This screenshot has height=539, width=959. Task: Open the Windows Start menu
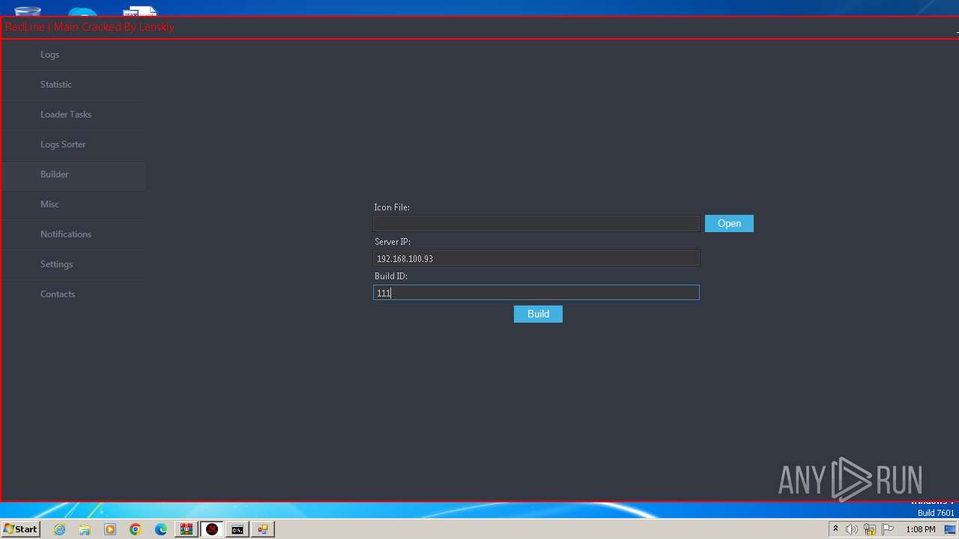pos(21,529)
